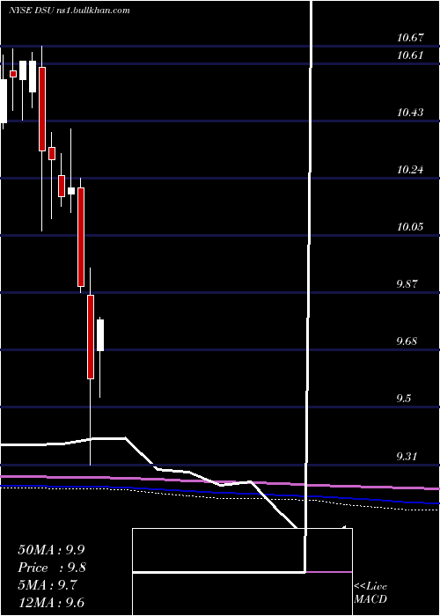Click the 9.68 price level label

click(407, 341)
